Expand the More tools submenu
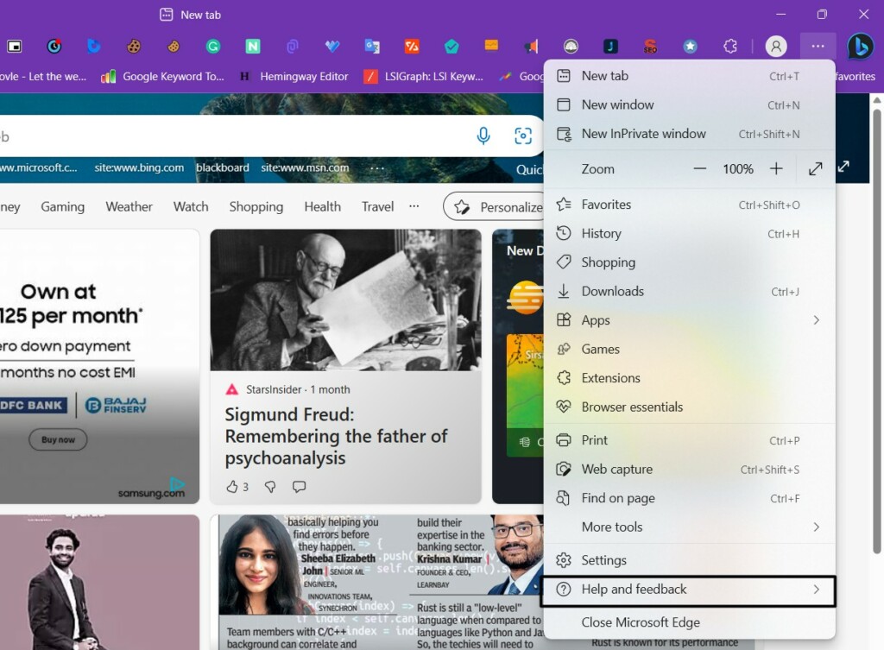Image resolution: width=884 pixels, height=650 pixels. tap(816, 527)
